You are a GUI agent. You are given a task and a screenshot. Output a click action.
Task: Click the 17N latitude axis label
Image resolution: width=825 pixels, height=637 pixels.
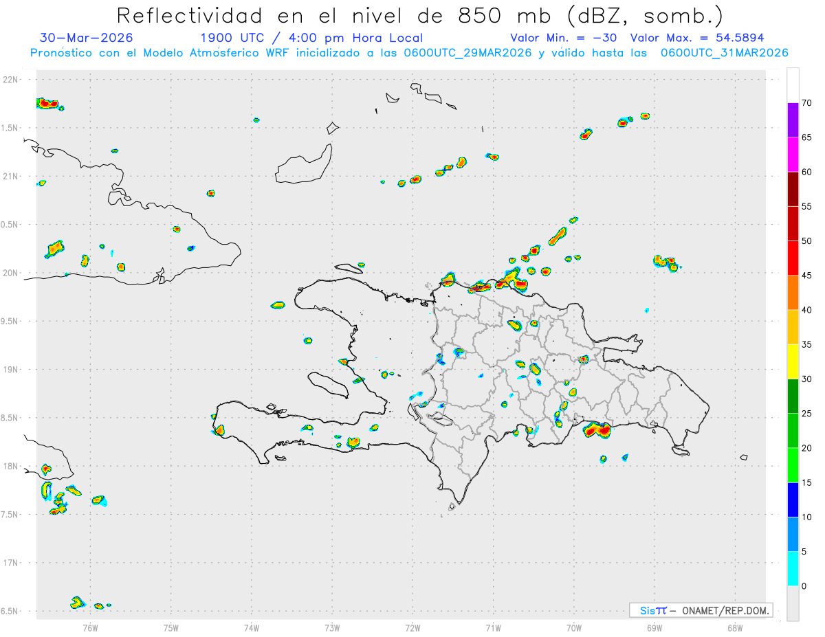[x=12, y=563]
